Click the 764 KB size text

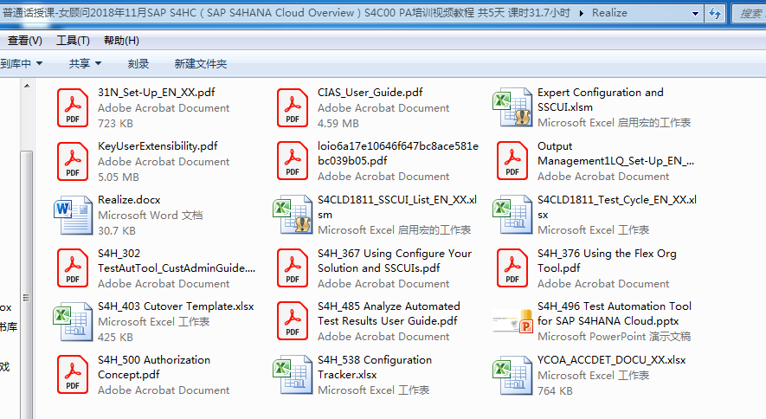[x=555, y=391]
